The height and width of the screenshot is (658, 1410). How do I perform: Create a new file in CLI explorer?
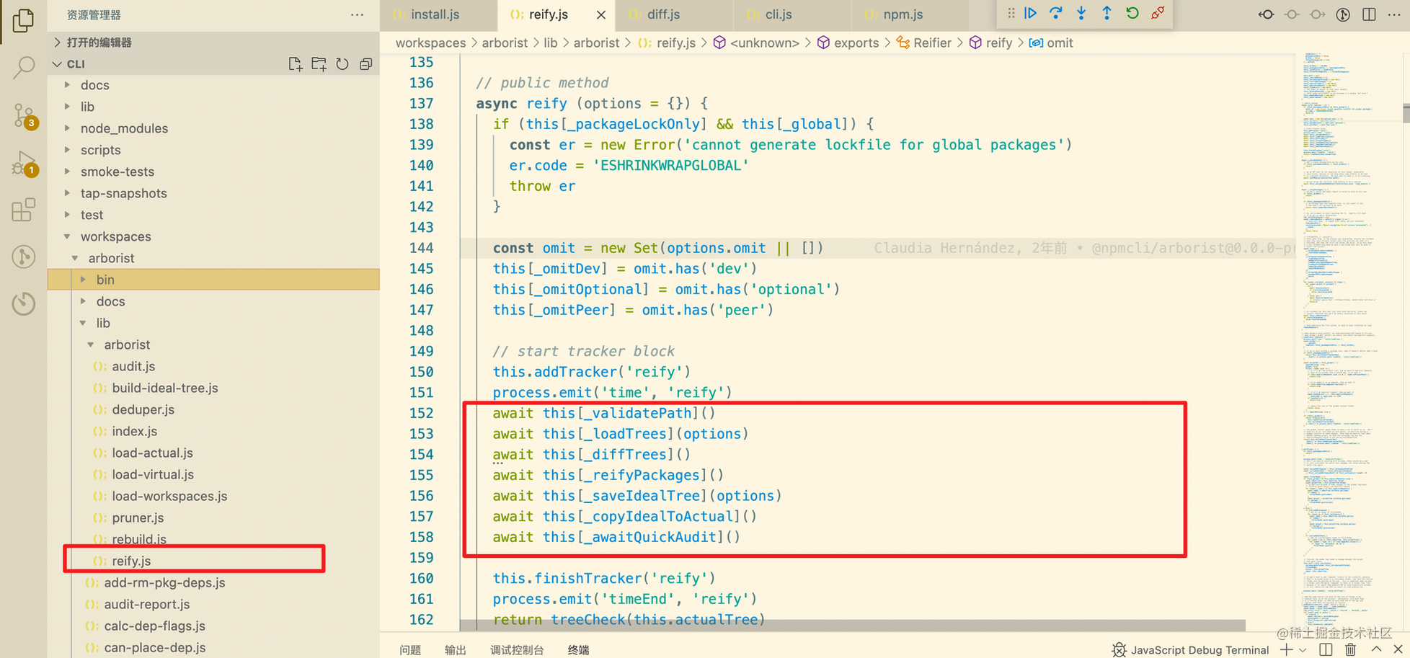295,64
